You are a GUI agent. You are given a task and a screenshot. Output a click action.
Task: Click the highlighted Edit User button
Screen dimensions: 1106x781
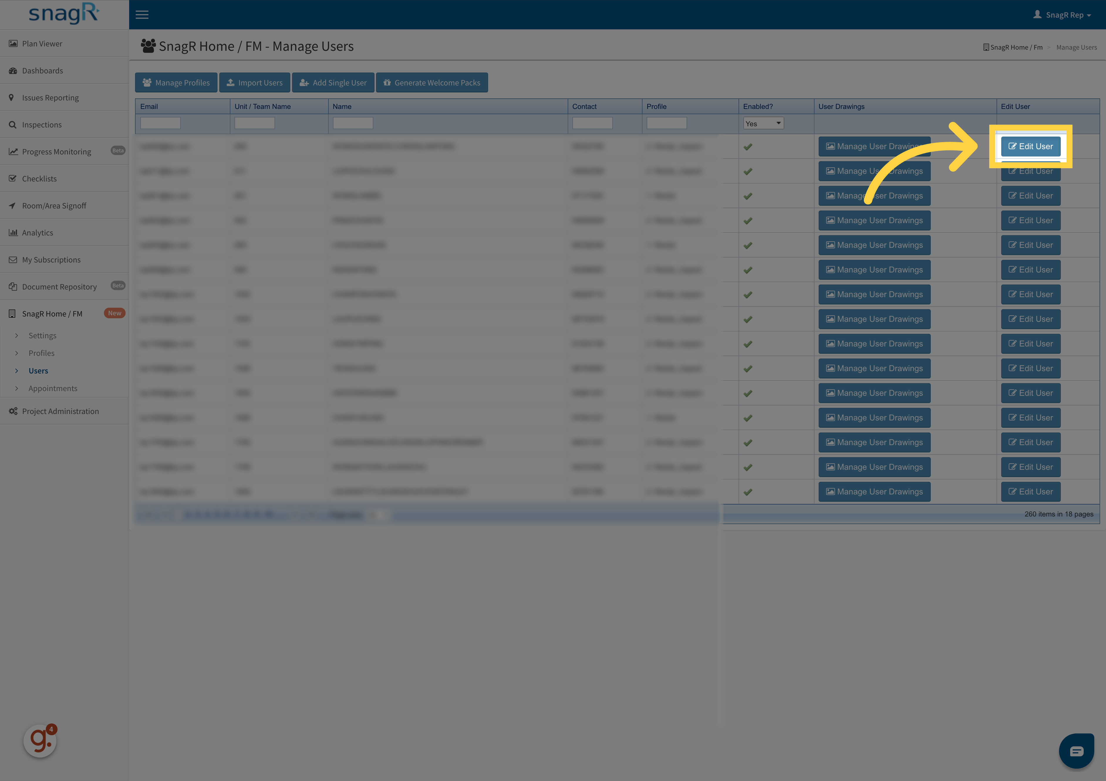(x=1030, y=147)
